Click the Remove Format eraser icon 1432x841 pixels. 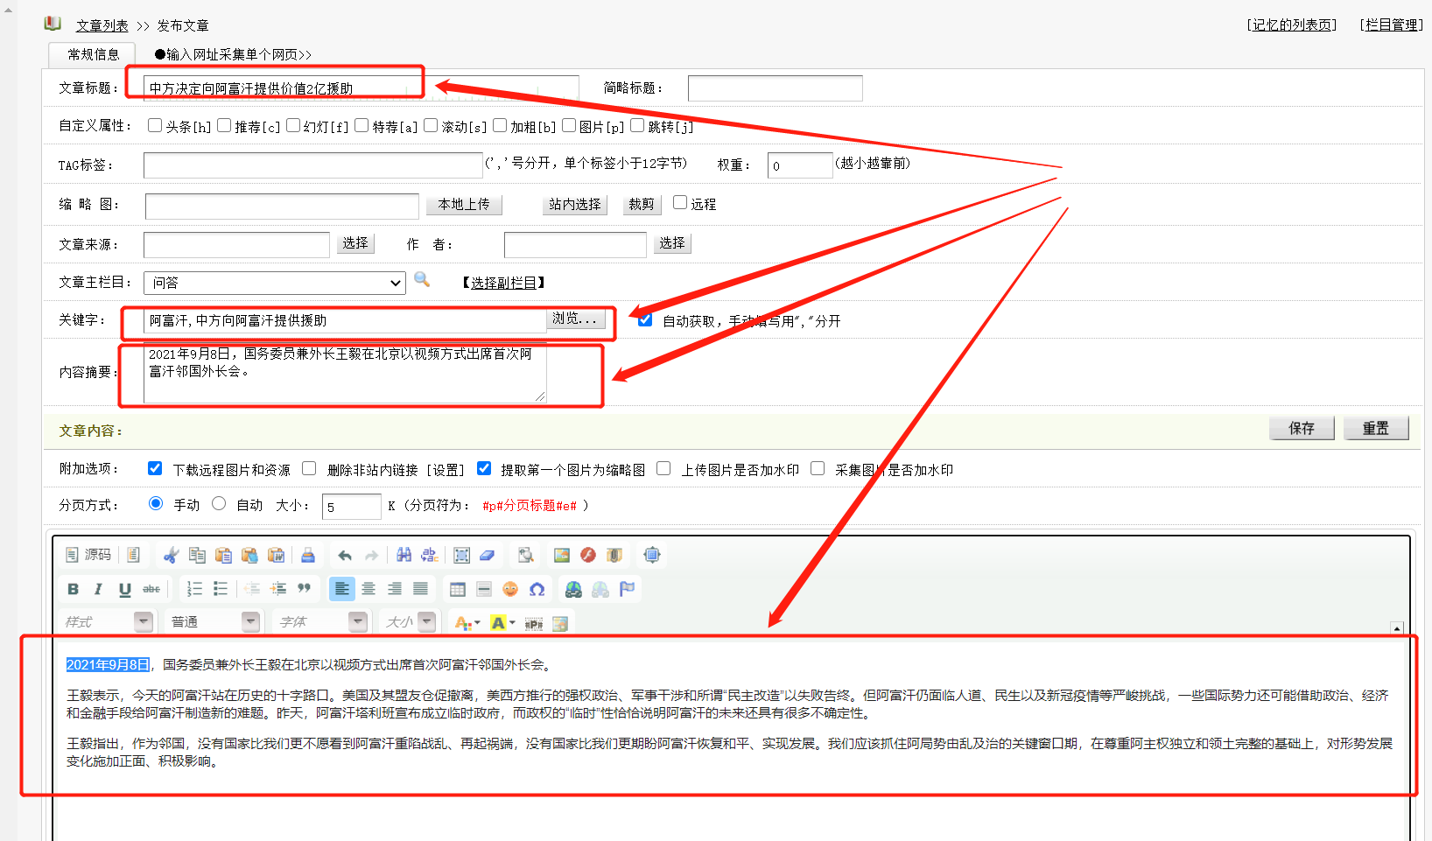tap(488, 555)
